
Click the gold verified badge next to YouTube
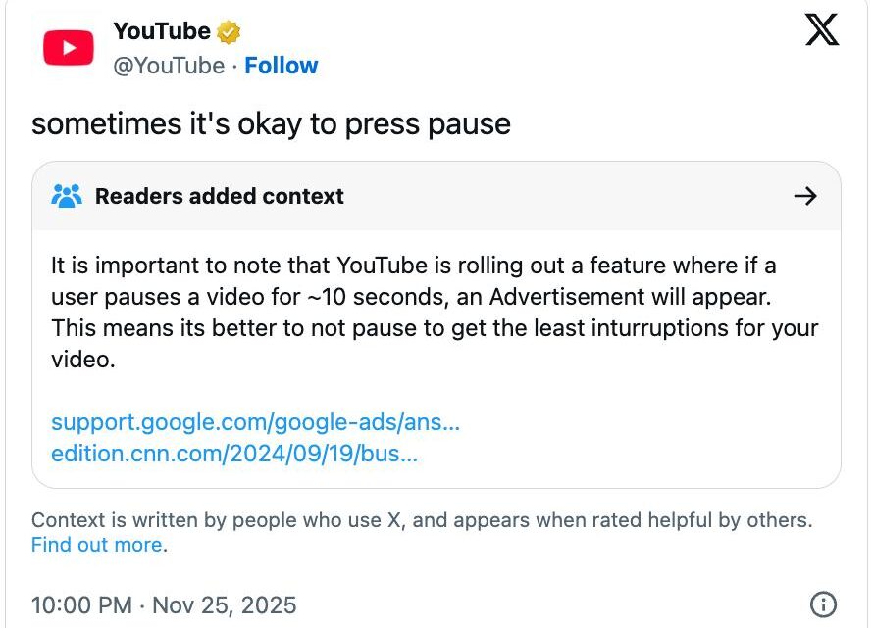click(229, 32)
